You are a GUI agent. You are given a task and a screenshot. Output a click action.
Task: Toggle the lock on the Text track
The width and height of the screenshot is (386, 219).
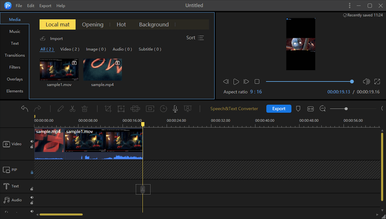coord(32,189)
